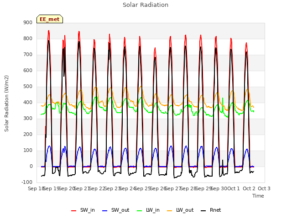Click the SW_in legend label
This screenshot has height=219, width=292.
tap(88, 210)
